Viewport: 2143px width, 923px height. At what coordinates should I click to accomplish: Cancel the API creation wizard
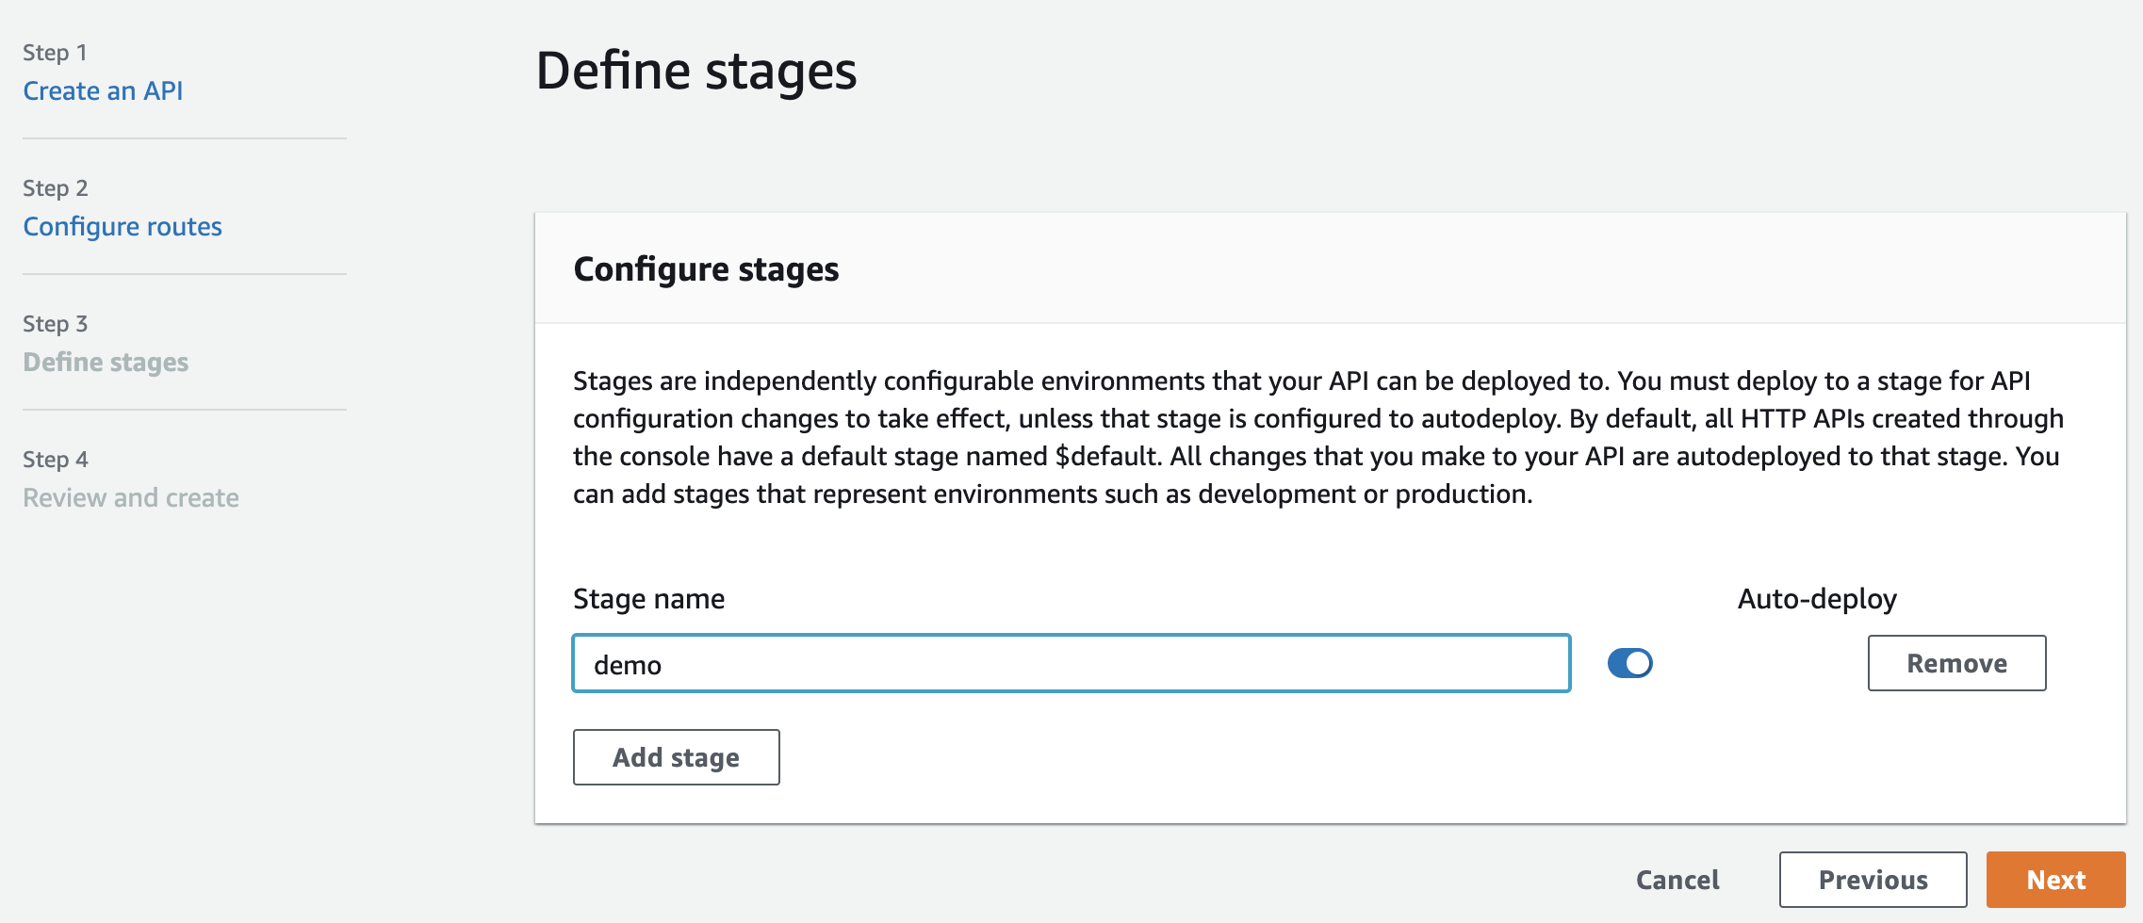coord(1676,879)
